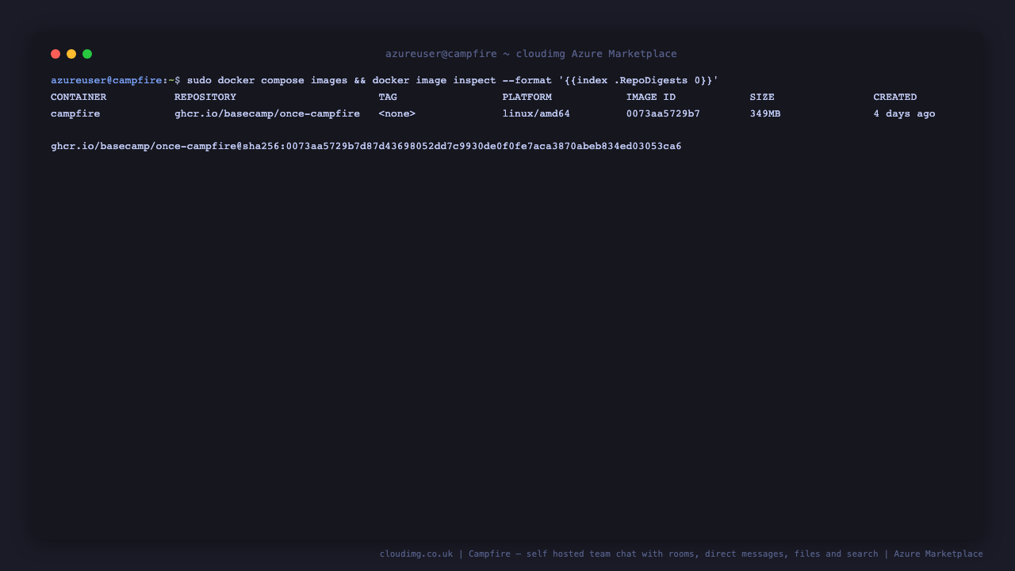The image size is (1015, 571).
Task: Click the TAG column header
Action: click(x=388, y=97)
